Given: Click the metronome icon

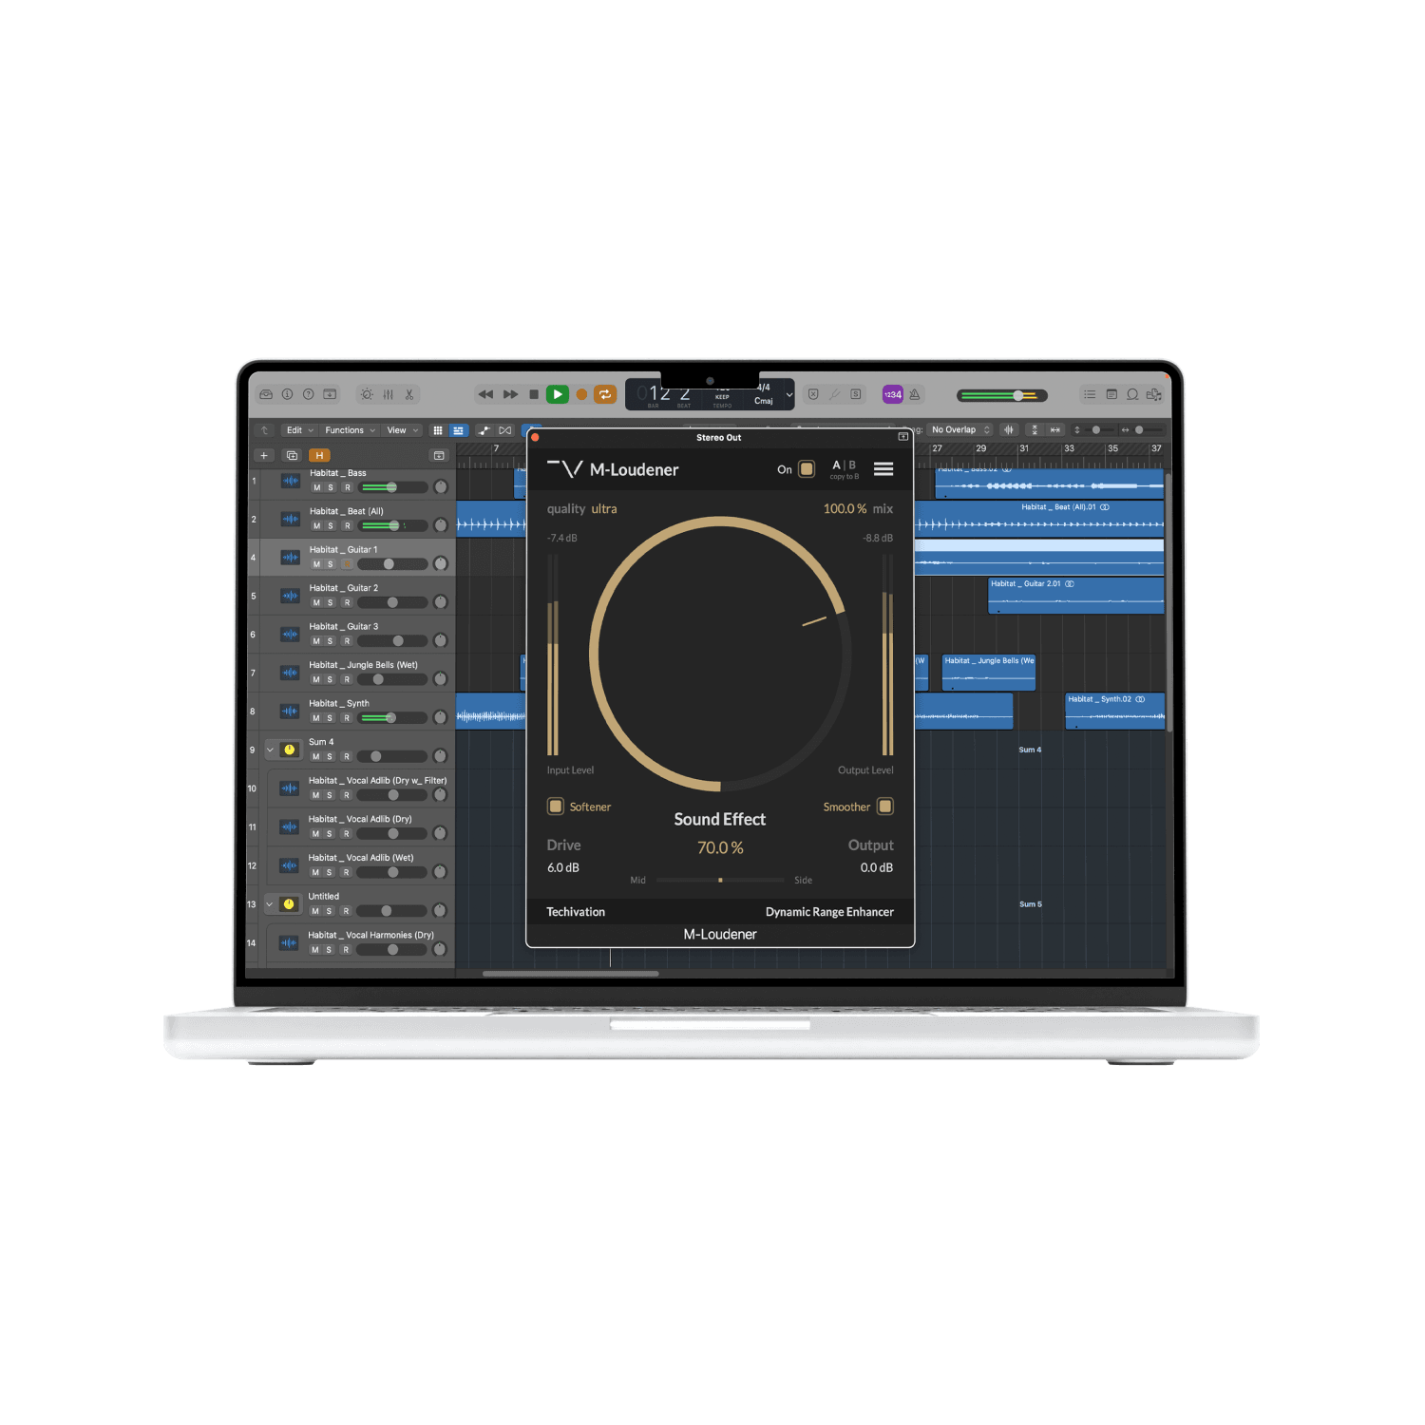Looking at the screenshot, I should (x=915, y=394).
